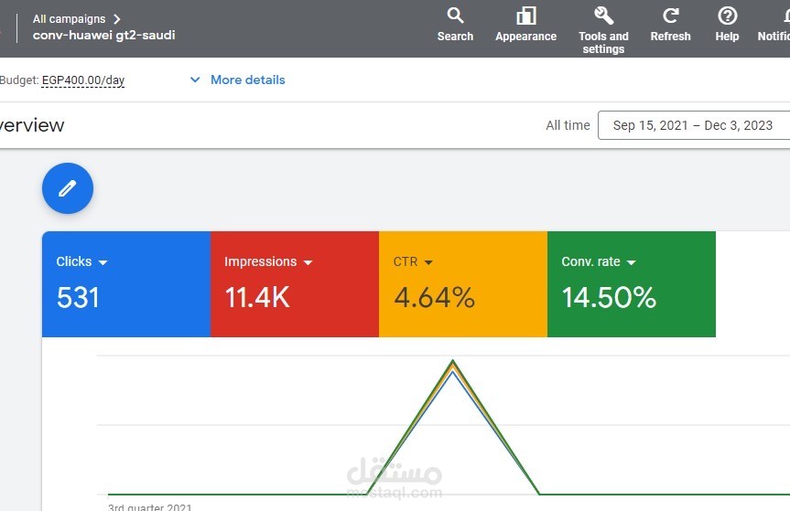Screen dimensions: 790x511
Task: Expand the CTR metric dropdown arrow
Action: point(428,262)
